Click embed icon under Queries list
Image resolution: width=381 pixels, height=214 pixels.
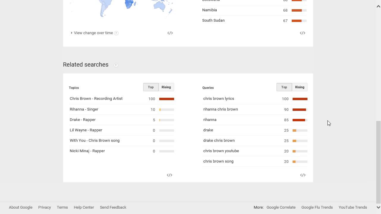(x=303, y=175)
